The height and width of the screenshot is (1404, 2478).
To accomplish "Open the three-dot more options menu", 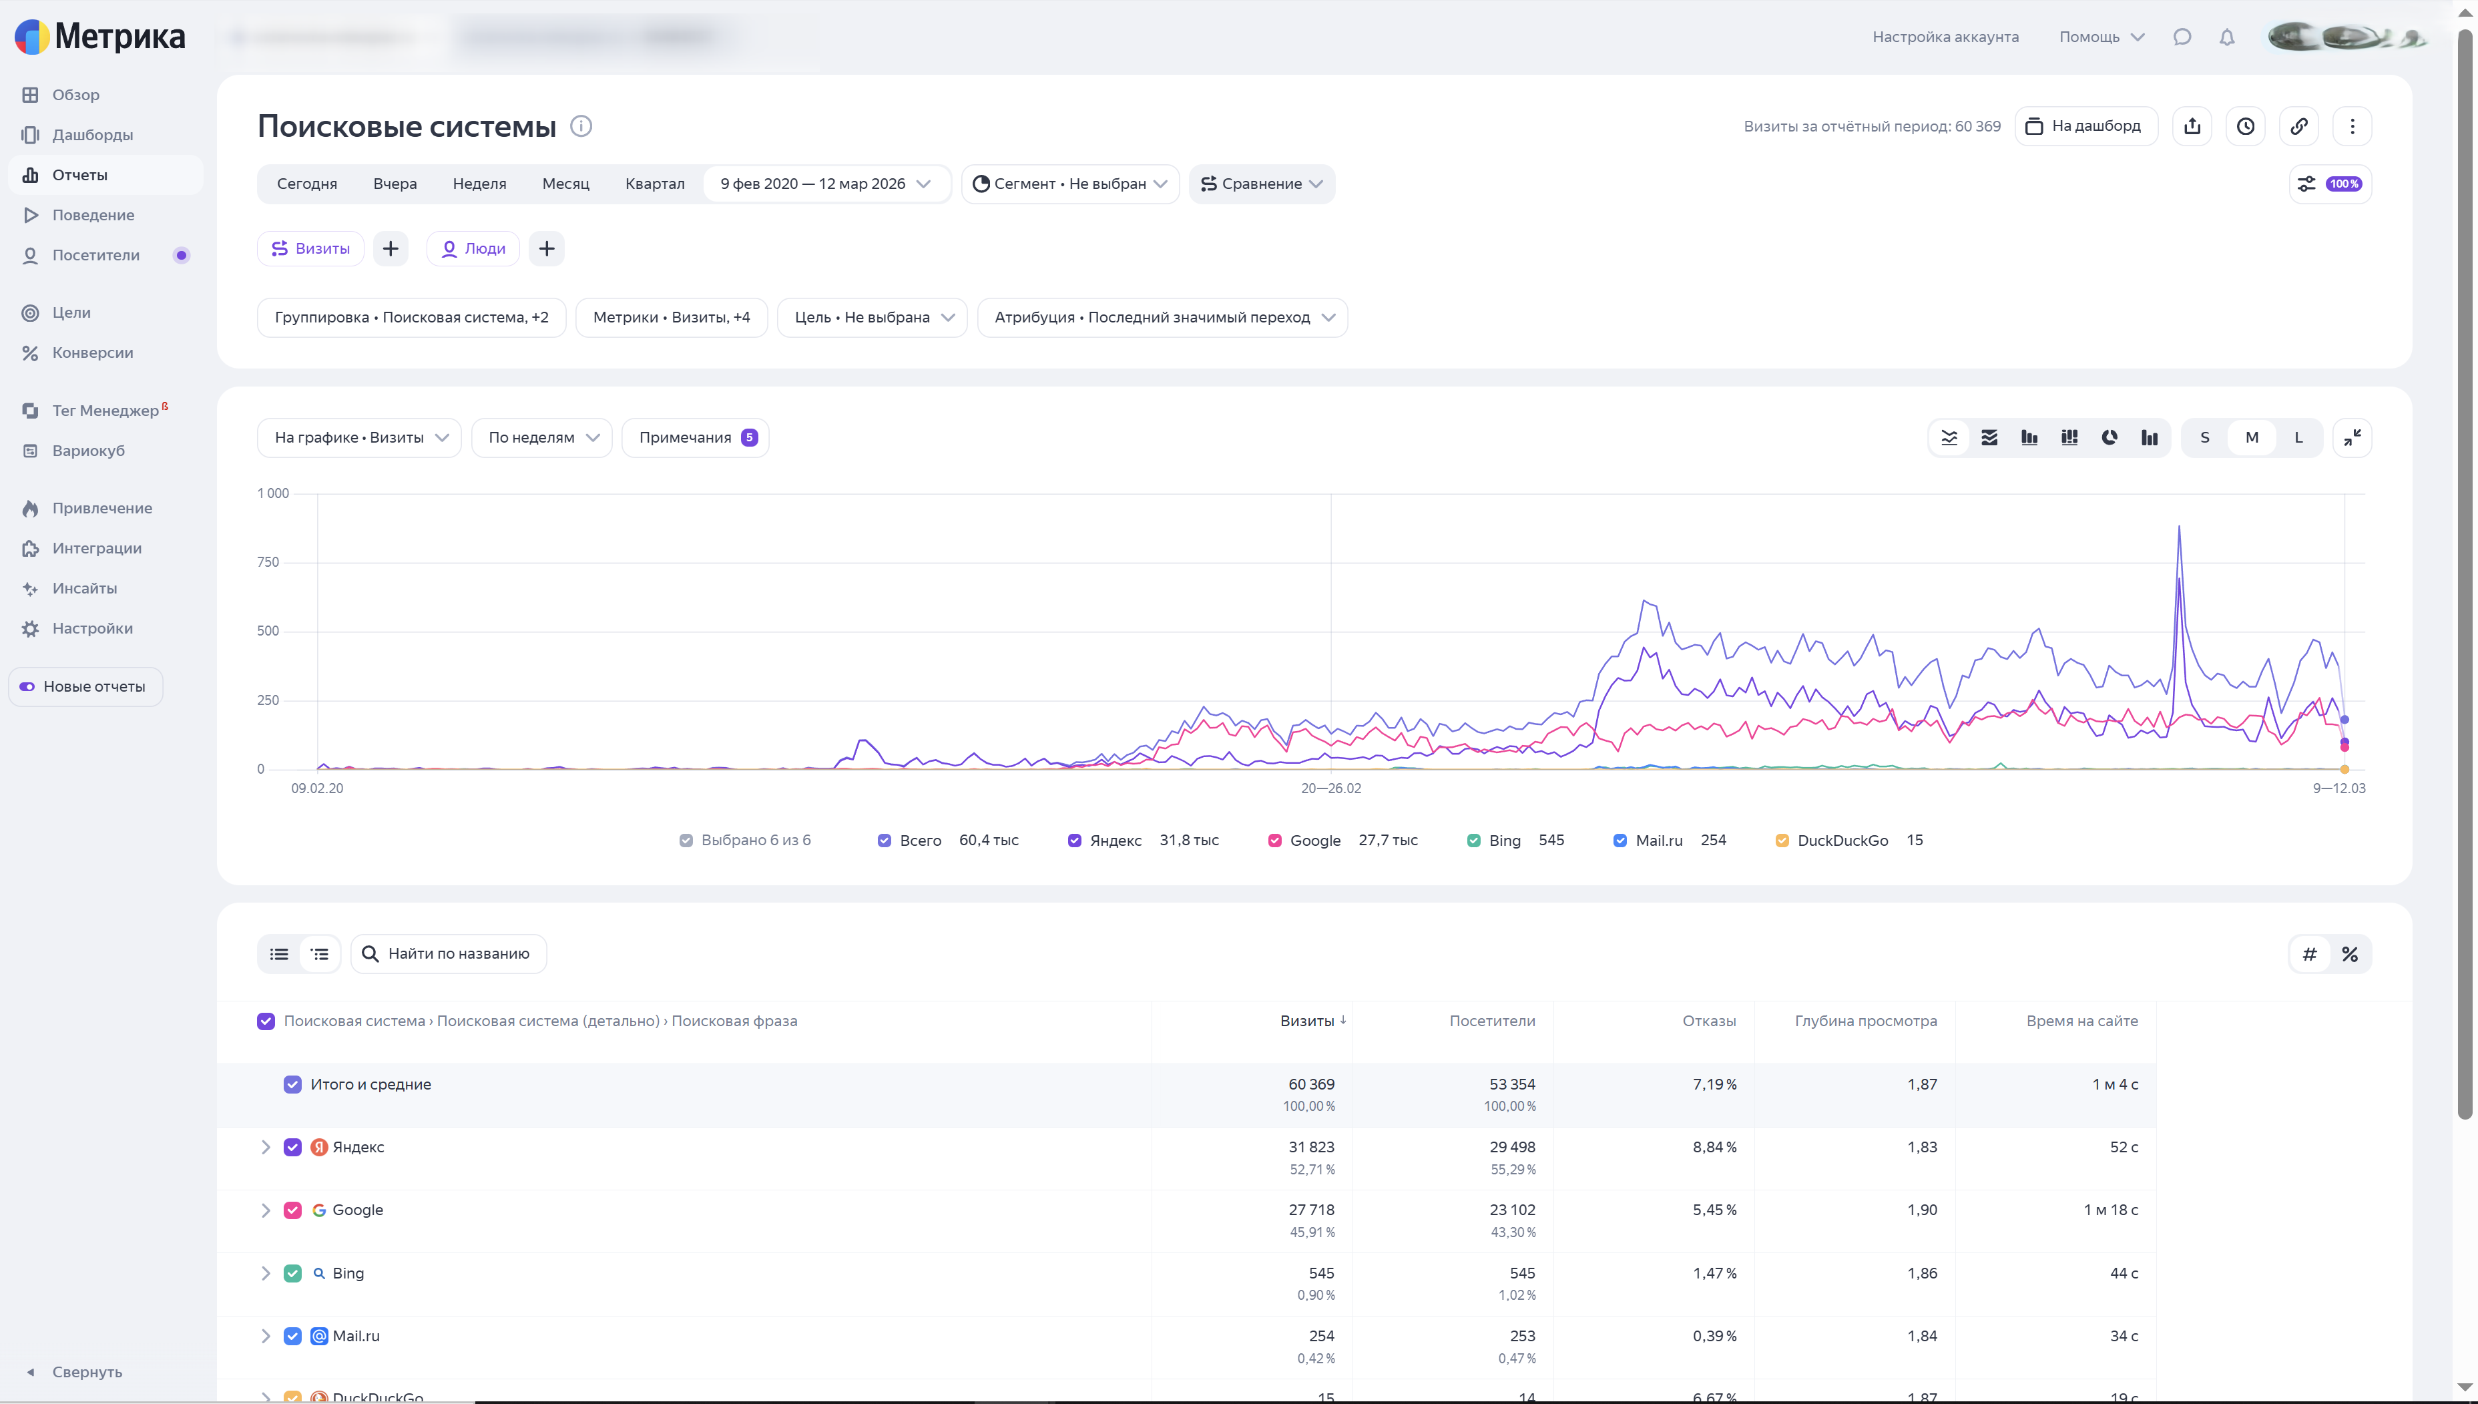I will click(x=2352, y=126).
